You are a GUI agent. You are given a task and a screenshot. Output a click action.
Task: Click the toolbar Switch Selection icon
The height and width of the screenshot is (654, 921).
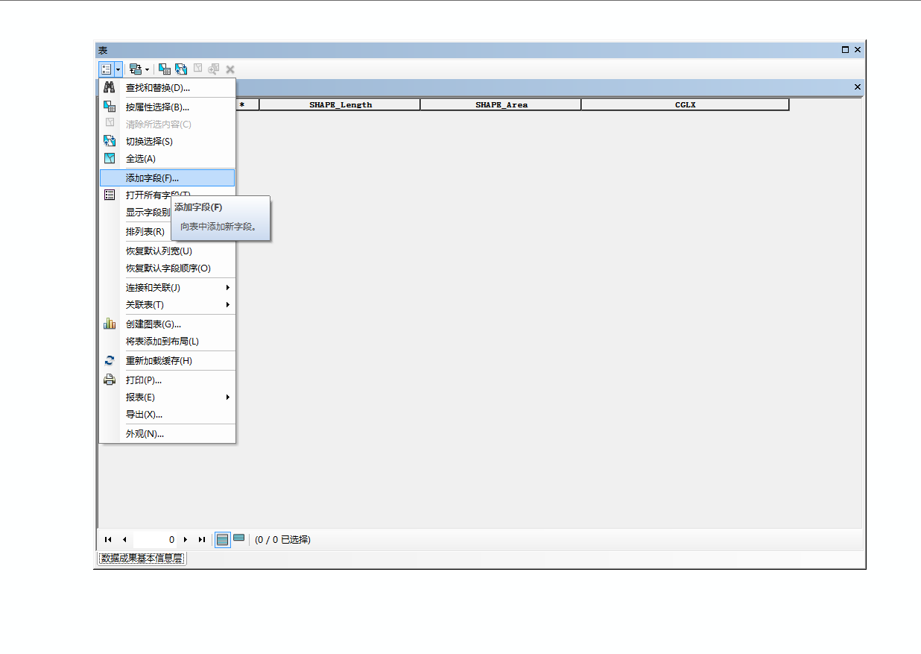coord(181,69)
